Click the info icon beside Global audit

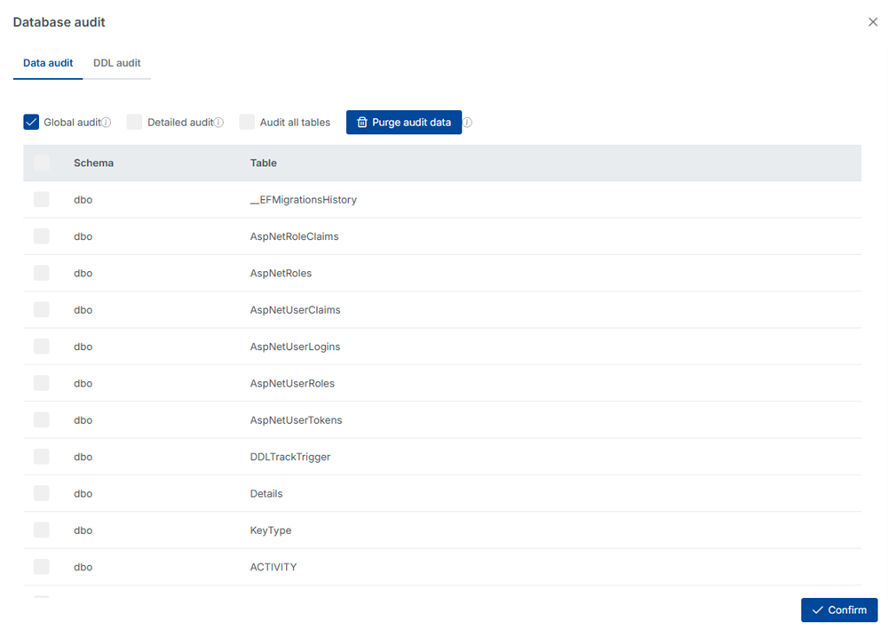(108, 121)
